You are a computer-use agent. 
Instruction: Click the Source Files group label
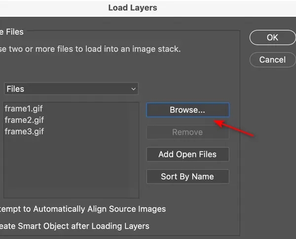(x=12, y=32)
